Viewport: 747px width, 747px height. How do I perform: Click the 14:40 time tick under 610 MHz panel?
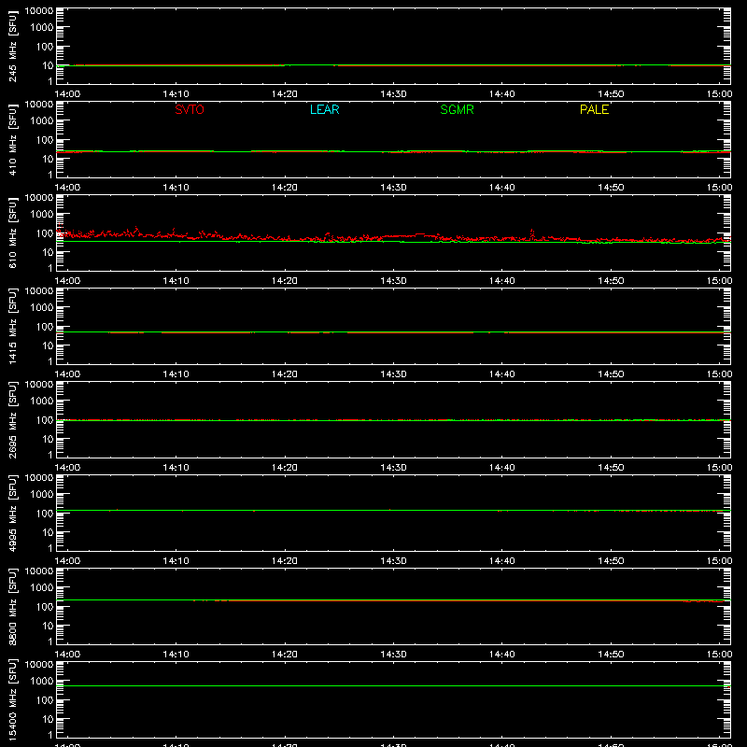[x=502, y=281]
